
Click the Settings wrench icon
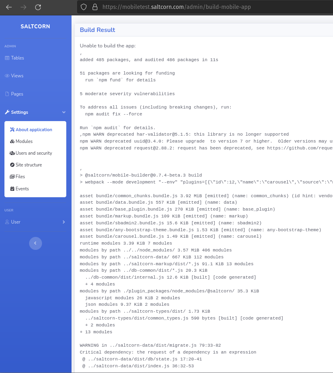click(7, 112)
